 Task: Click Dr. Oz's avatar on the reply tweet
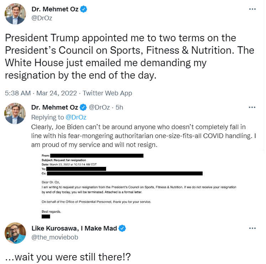pos(15,113)
